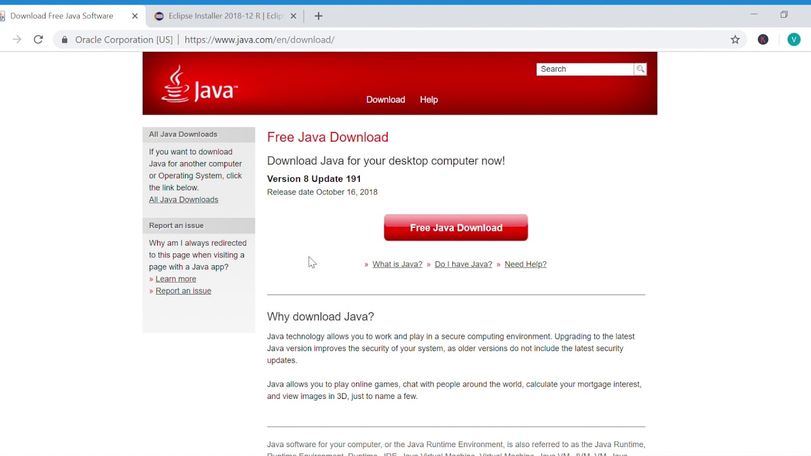Click the Why download Java? heading
This screenshot has width=811, height=456.
click(320, 316)
